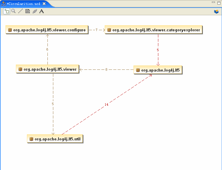222x170 pixels.
Task: Select the org.apache.log4j.lf5.viewer.categoryexplorer package node
Action: click(153, 30)
